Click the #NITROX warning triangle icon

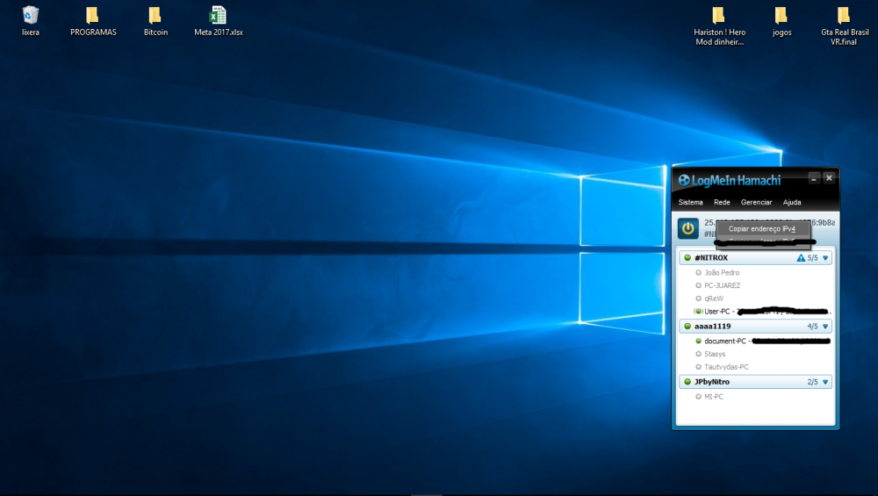[x=801, y=258]
